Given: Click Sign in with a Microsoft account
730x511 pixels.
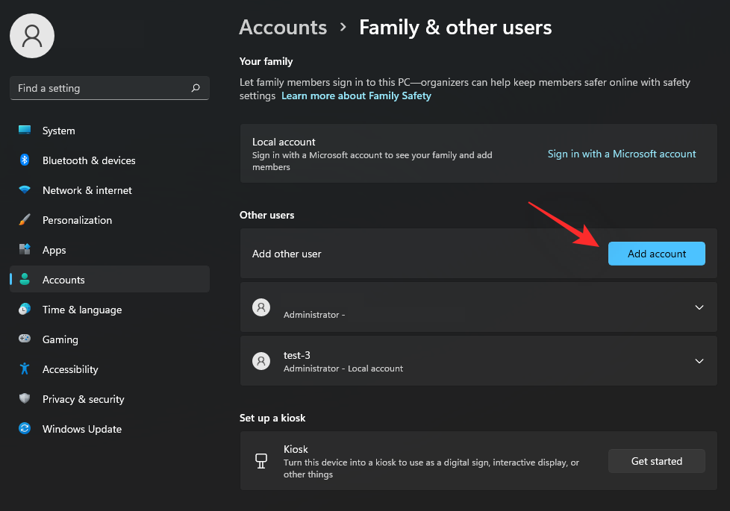Looking at the screenshot, I should click(621, 154).
